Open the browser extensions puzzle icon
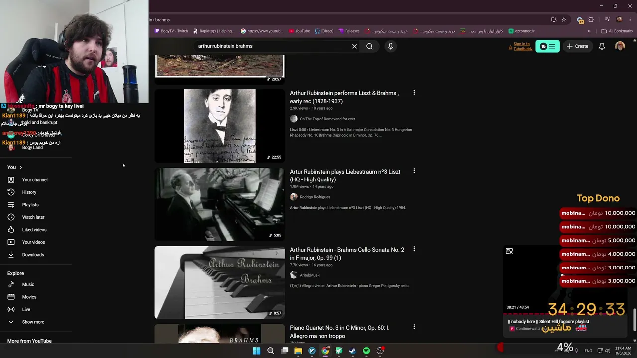637x358 pixels. [591, 20]
